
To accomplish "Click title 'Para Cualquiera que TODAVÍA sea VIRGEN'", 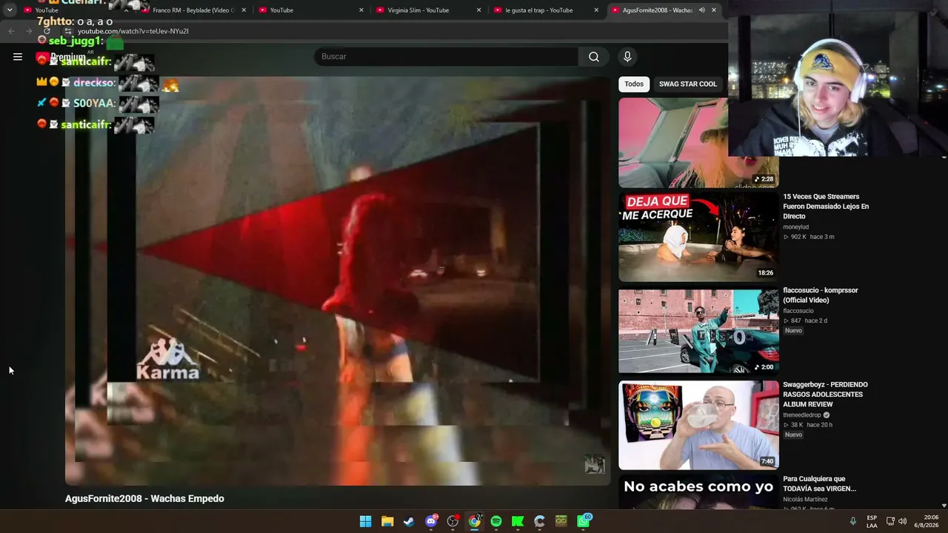I will (819, 483).
